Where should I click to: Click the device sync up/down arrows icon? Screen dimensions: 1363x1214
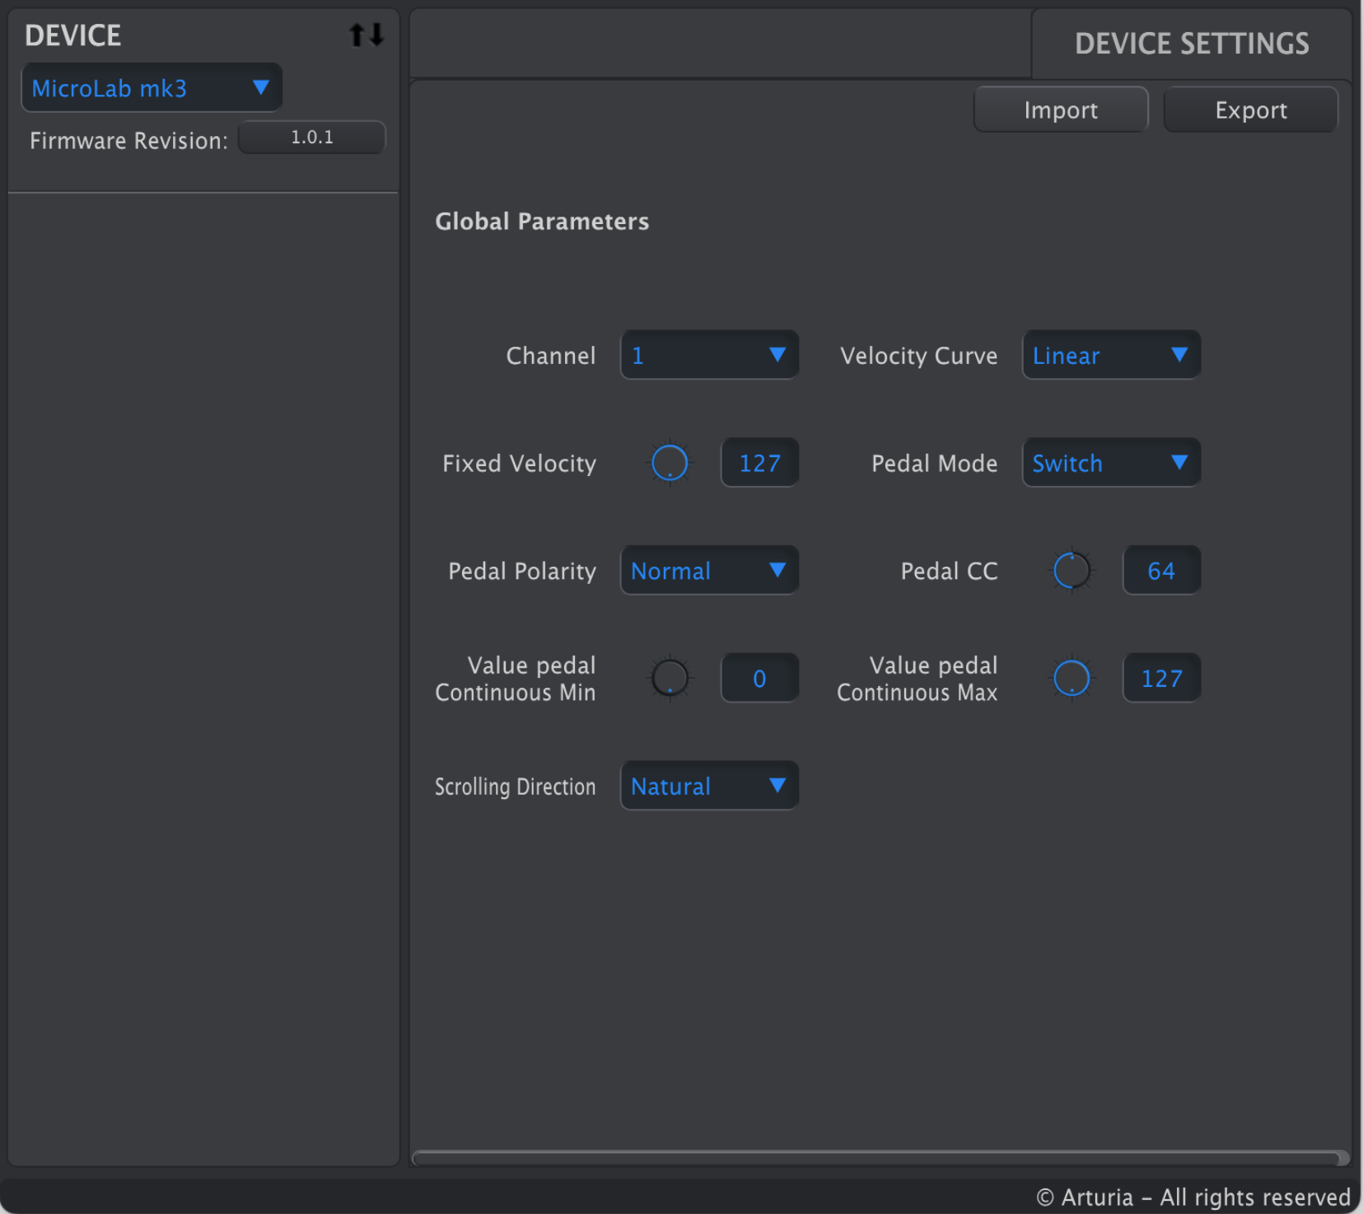tap(366, 35)
